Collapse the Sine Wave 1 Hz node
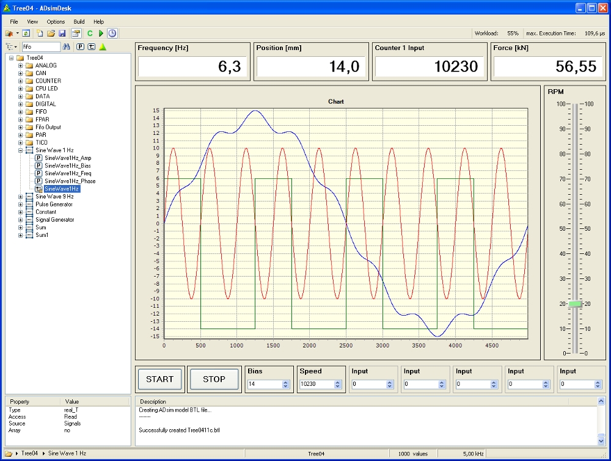 click(20, 150)
